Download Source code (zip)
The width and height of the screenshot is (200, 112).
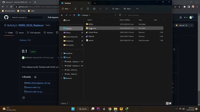pyautogui.click(x=33, y=87)
